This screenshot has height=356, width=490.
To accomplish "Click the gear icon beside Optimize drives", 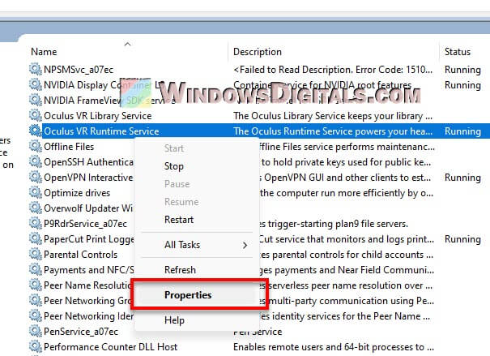I will coord(36,193).
